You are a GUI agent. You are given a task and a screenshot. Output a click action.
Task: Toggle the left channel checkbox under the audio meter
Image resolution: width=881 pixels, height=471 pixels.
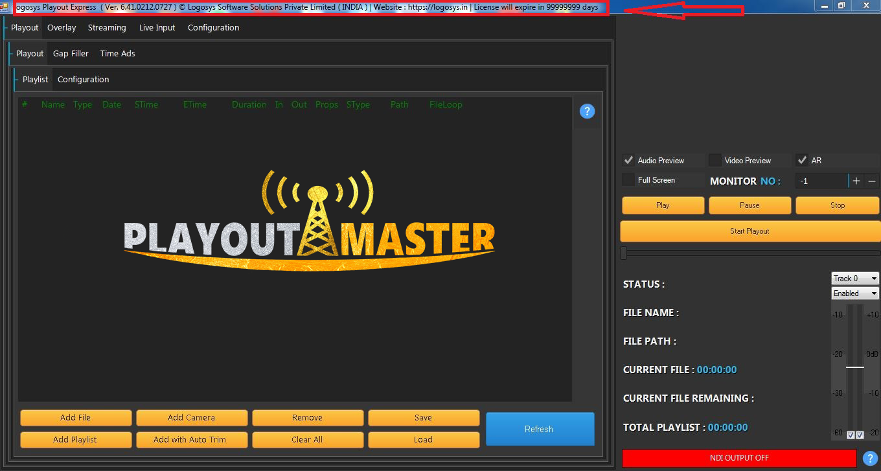pos(851,435)
